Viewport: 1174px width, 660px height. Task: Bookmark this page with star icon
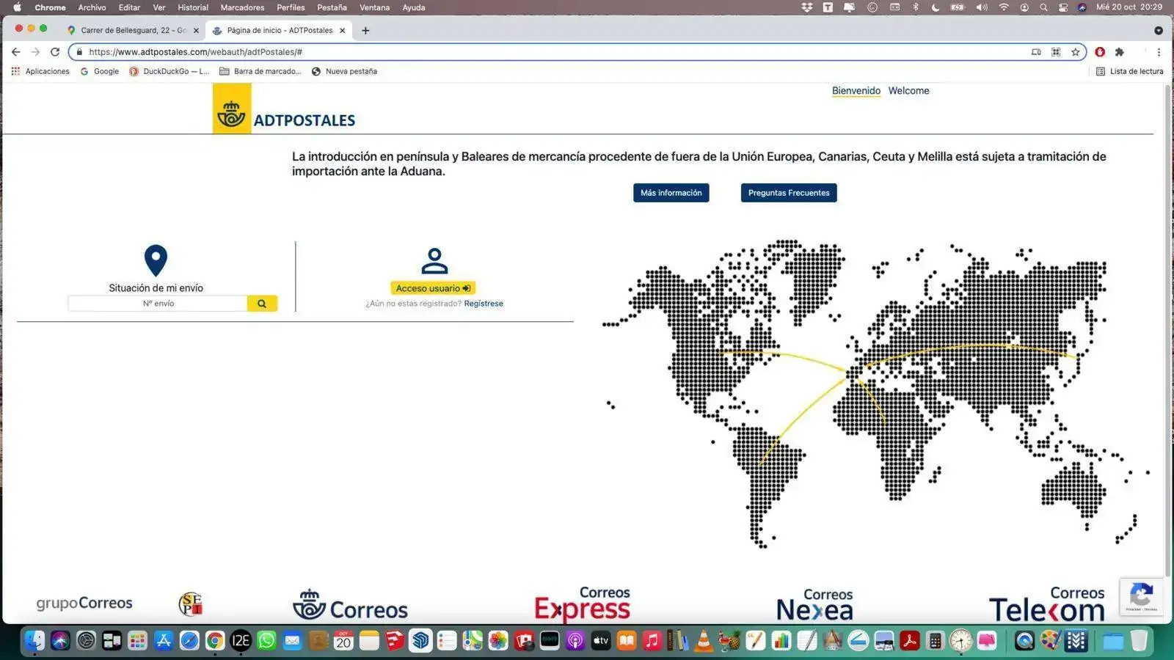(1076, 52)
